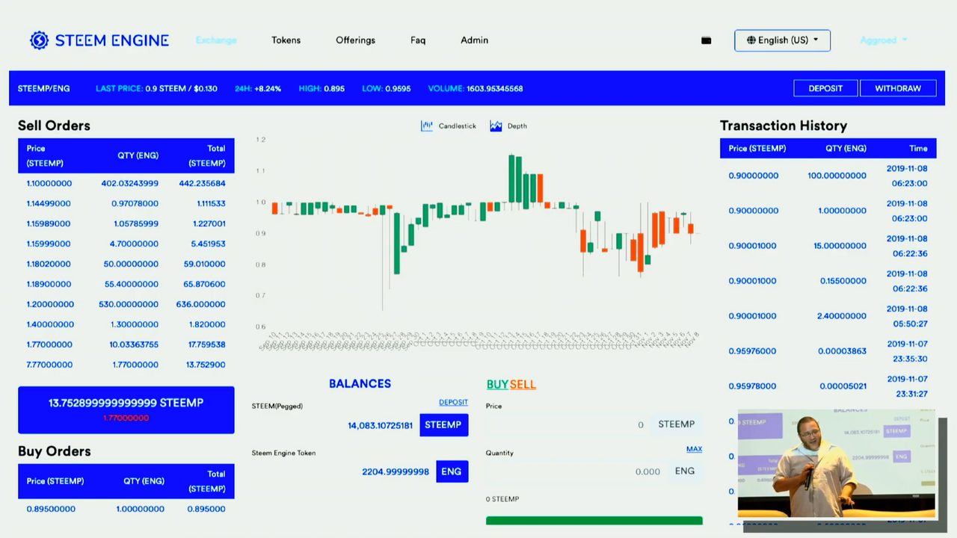The width and height of the screenshot is (957, 538).
Task: Click the WITHDRAW button
Action: point(898,88)
